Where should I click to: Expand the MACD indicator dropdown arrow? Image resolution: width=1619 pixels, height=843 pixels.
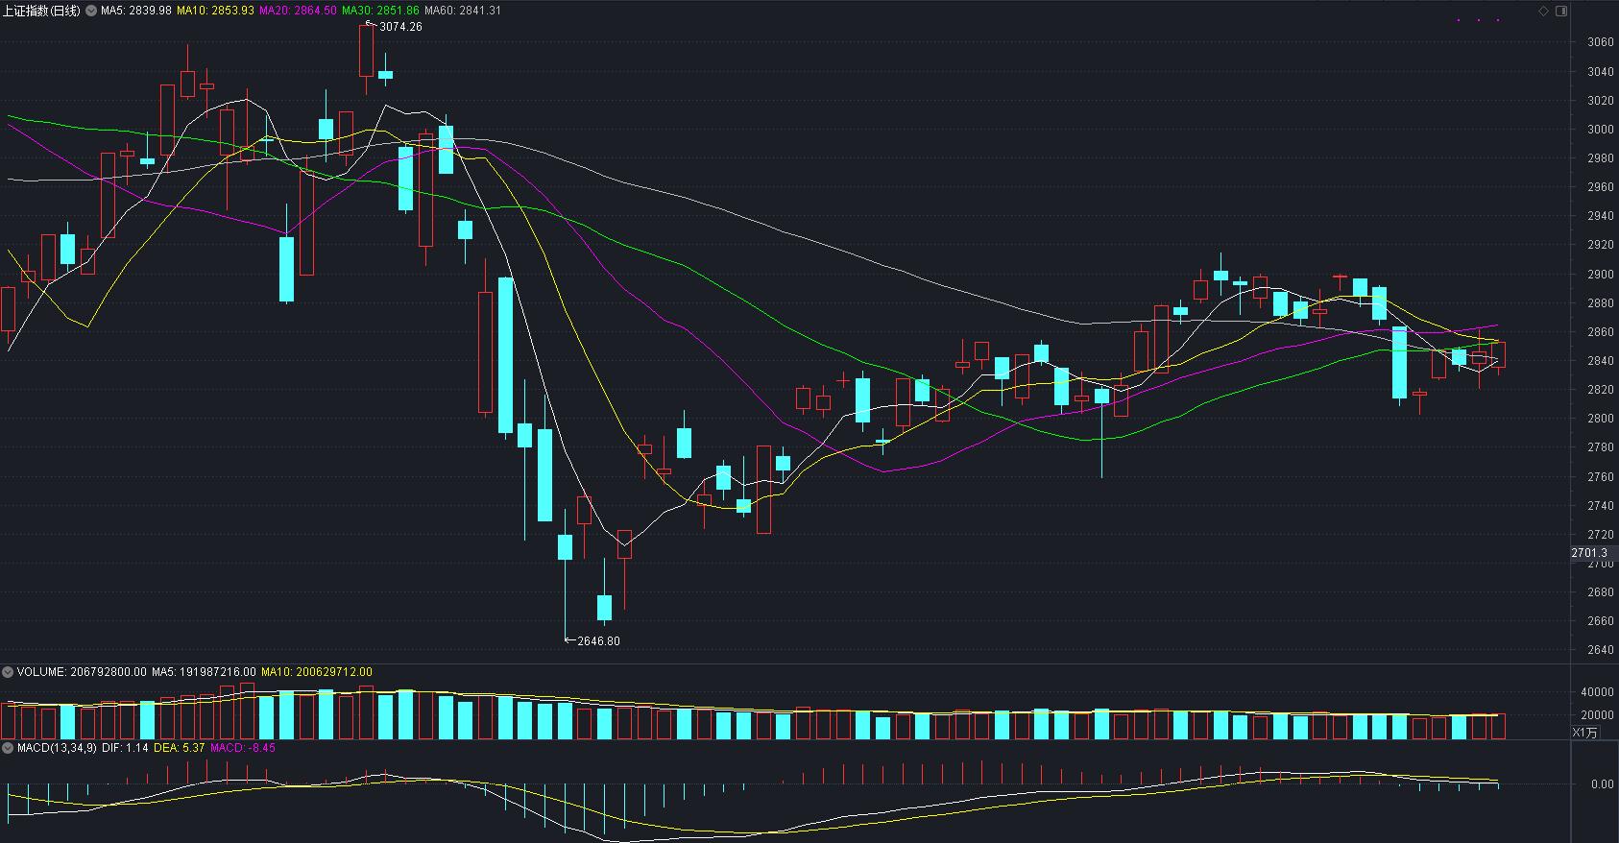8,747
